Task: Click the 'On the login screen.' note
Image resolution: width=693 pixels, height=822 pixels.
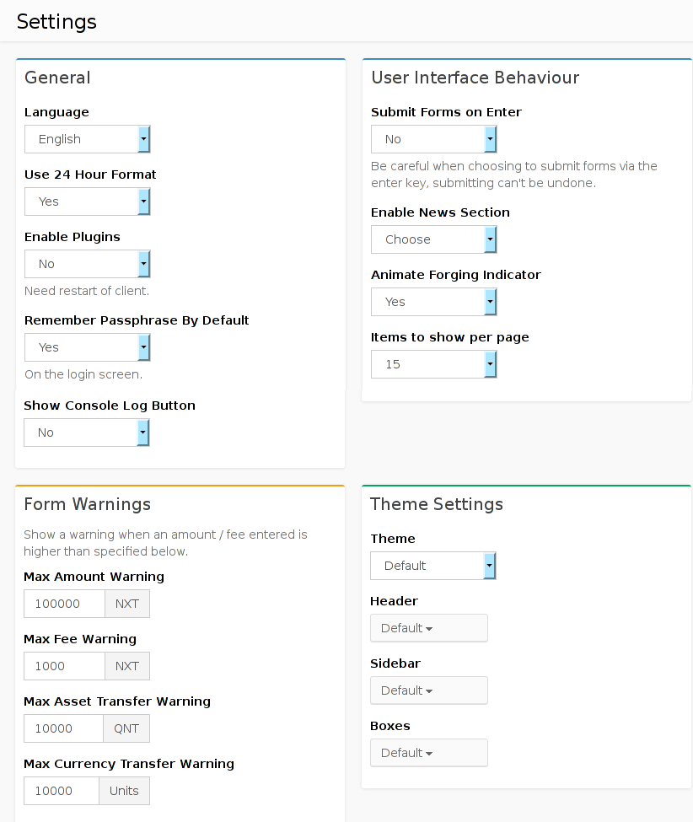Action: click(x=83, y=374)
